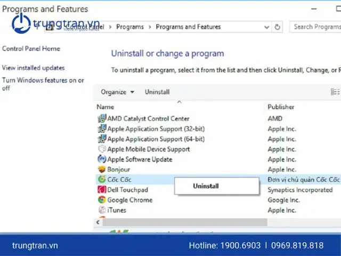341x256 pixels.
Task: Select AMD Catalyst Control Center row
Action: tap(148, 118)
